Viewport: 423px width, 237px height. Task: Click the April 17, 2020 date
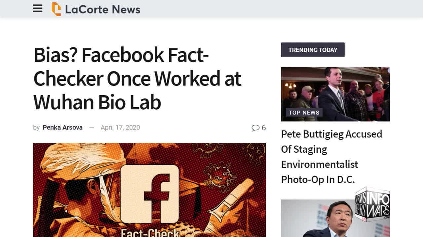(120, 127)
